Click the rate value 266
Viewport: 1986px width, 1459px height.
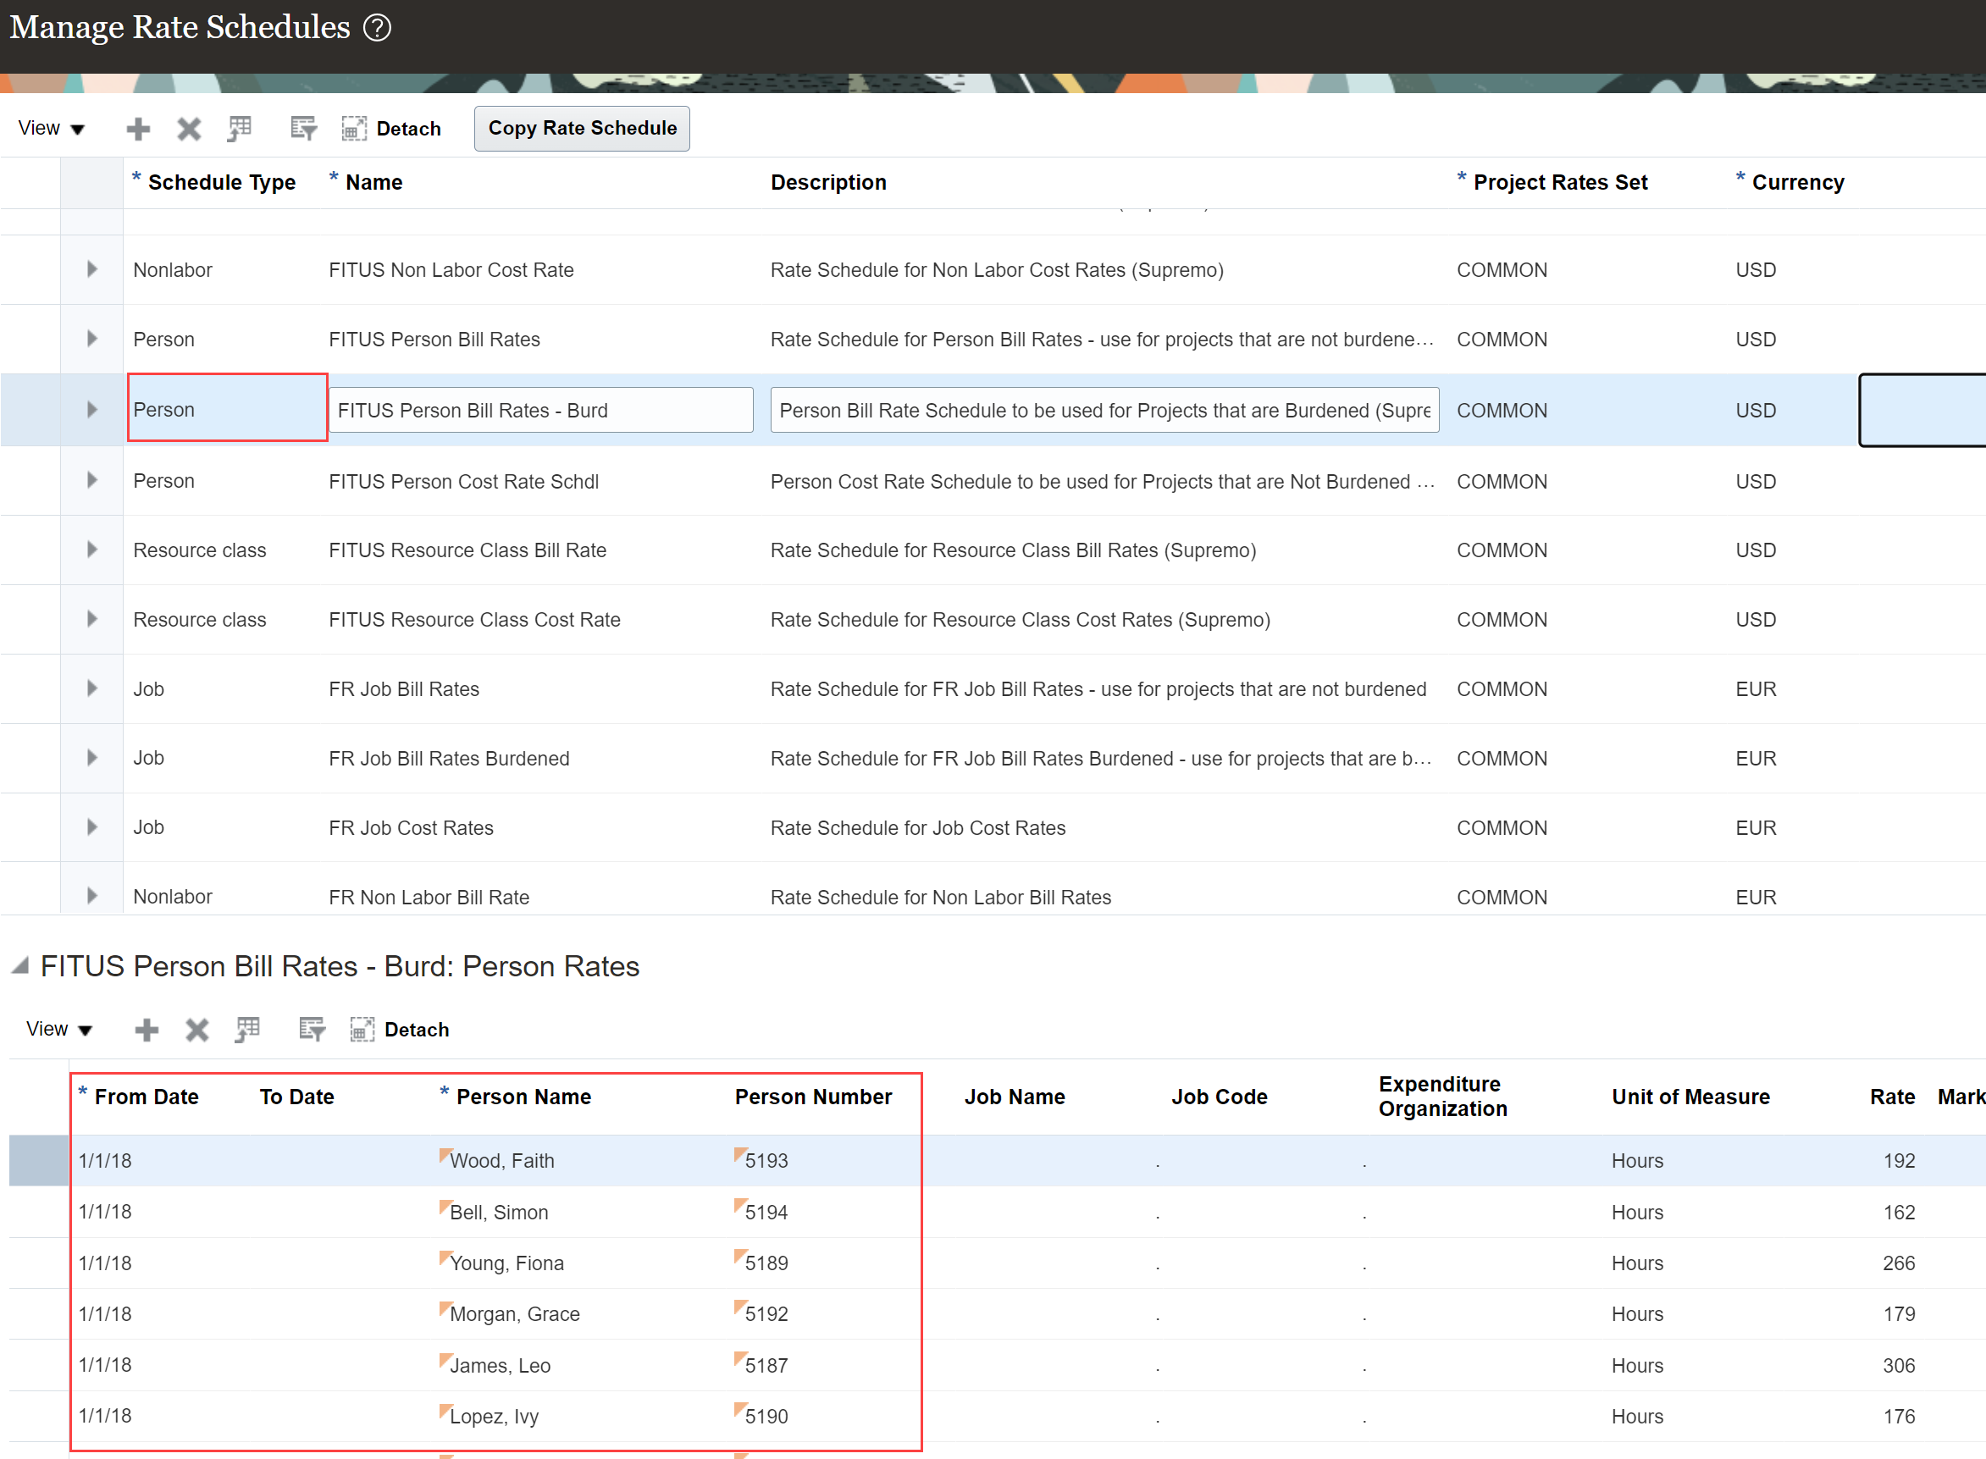(1899, 1263)
